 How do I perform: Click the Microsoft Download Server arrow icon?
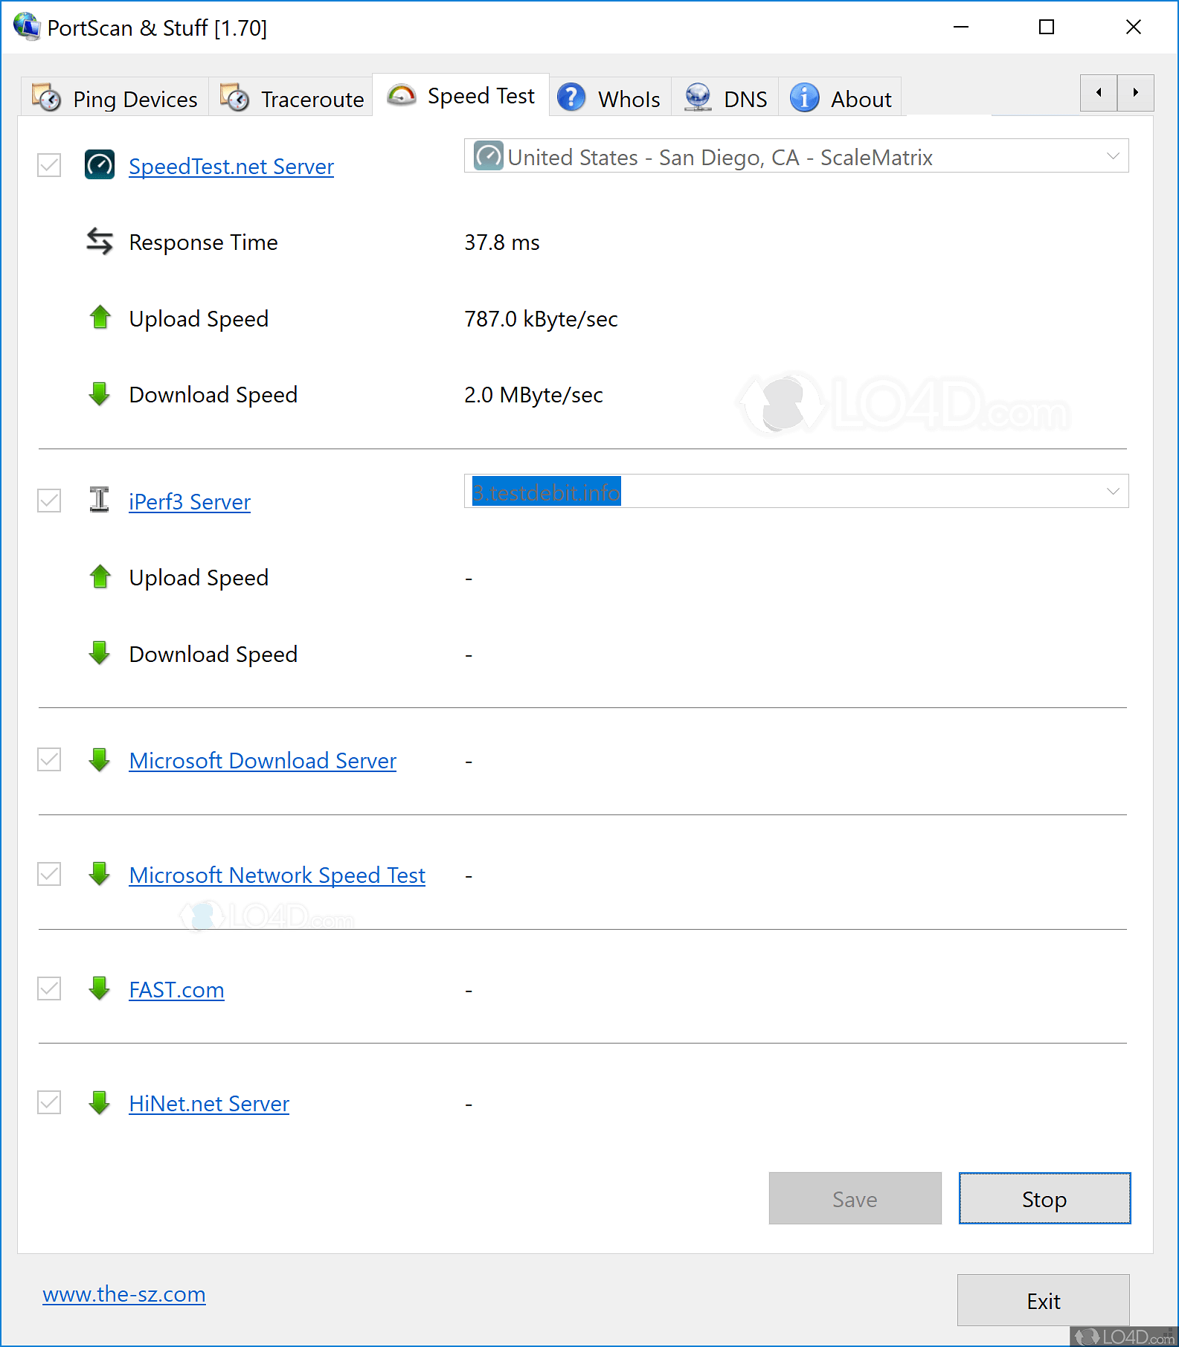point(100,759)
